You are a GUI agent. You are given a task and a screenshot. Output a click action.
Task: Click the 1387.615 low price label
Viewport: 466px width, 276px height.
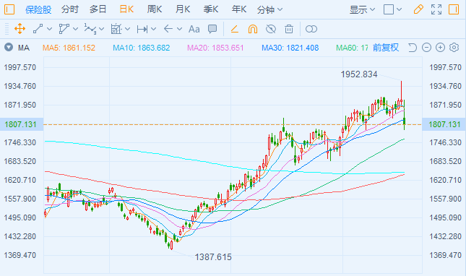(x=213, y=257)
